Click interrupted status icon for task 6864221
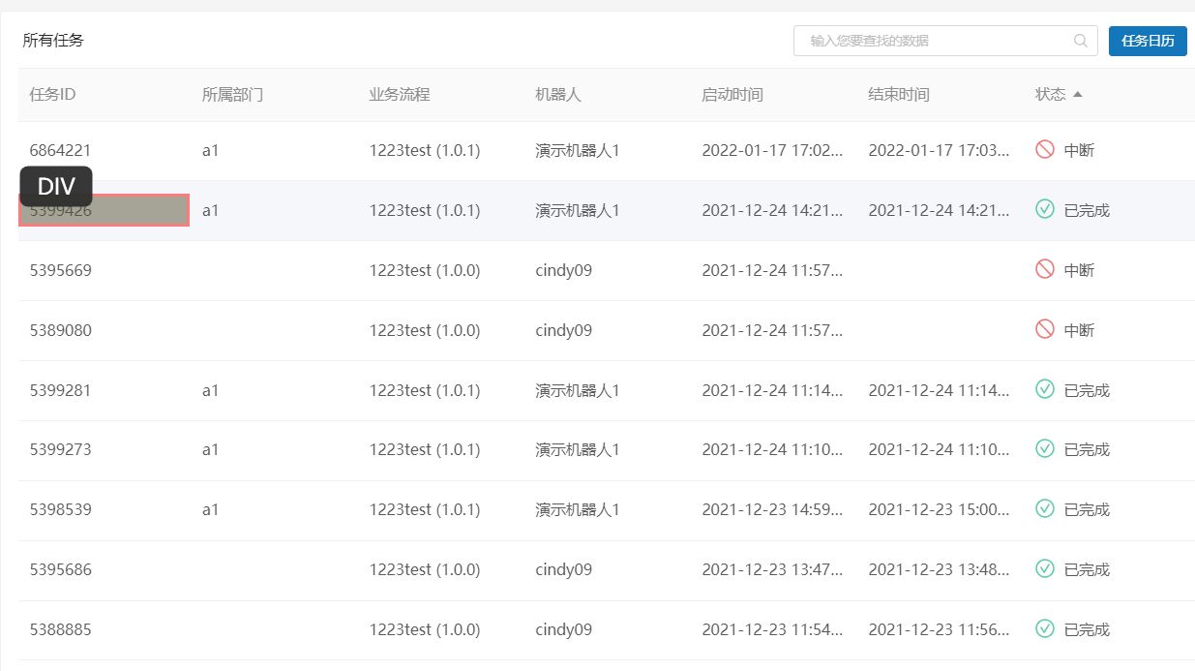The width and height of the screenshot is (1195, 671). pos(1044,150)
